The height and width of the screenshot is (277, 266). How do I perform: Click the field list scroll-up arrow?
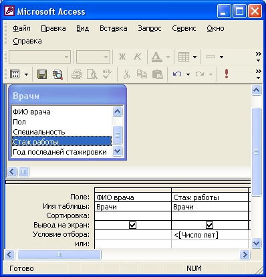117,111
